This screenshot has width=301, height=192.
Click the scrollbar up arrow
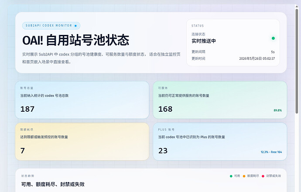297,7
